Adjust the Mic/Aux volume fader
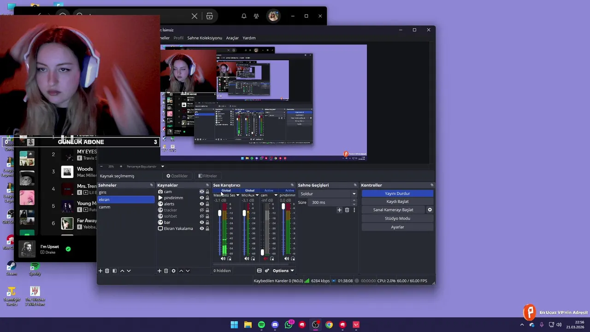Image resolution: width=590 pixels, height=332 pixels. point(244,213)
